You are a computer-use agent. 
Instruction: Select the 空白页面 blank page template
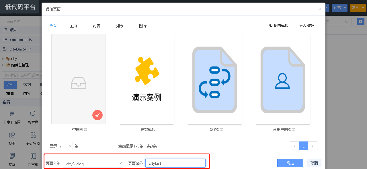(x=78, y=79)
